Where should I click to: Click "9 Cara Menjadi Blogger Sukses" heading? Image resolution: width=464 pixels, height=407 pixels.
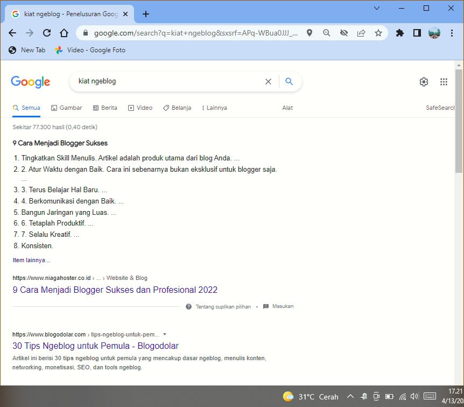coord(60,143)
